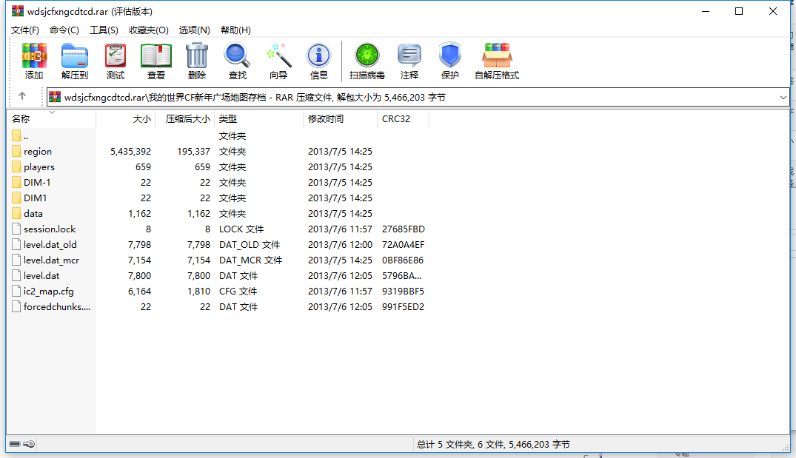Viewport: 796px width, 458px height.
Task: Maximize the WinRAR window
Action: click(x=739, y=11)
